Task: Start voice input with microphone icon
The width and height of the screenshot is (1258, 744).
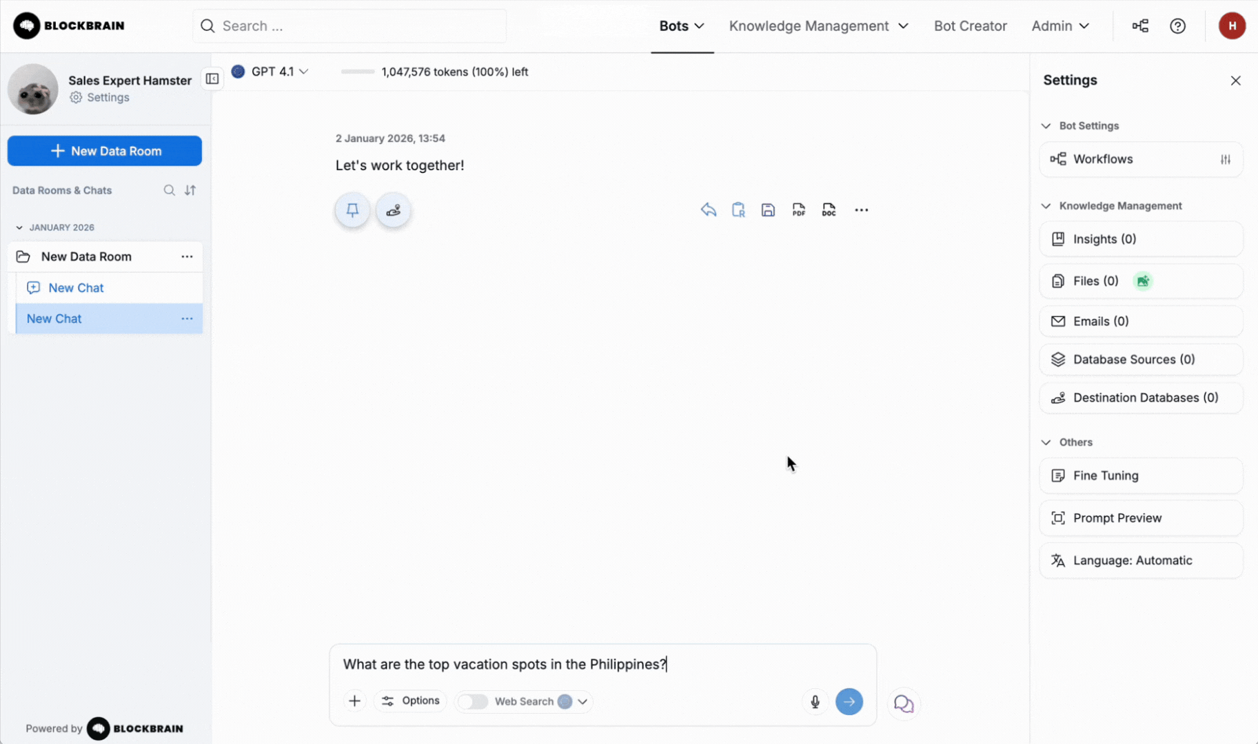Action: pyautogui.click(x=815, y=701)
